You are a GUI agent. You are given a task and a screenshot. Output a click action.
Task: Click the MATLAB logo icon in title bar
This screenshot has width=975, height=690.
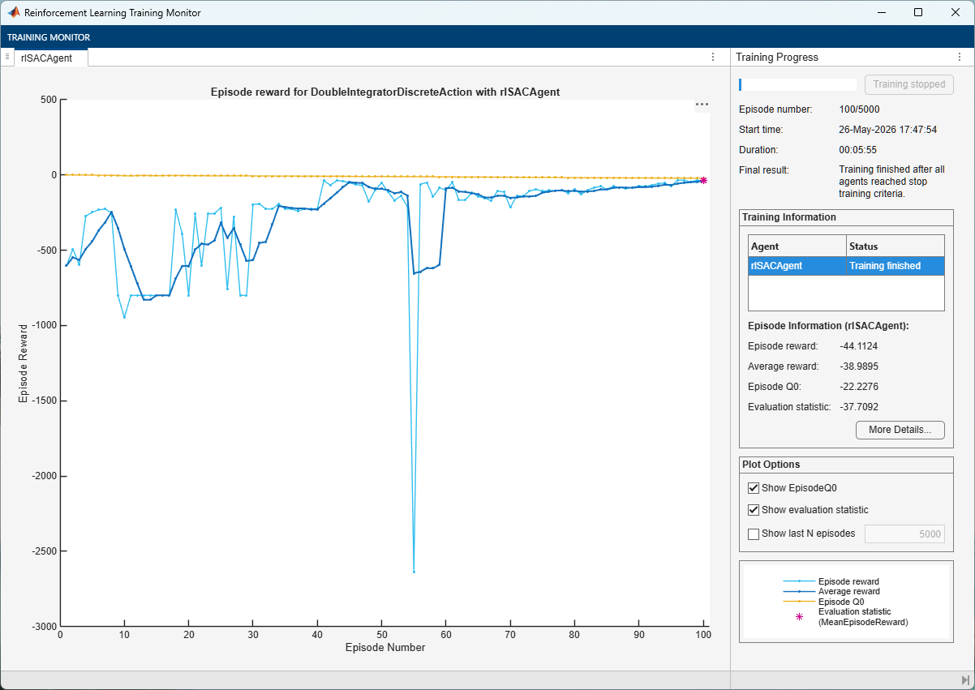coord(14,13)
